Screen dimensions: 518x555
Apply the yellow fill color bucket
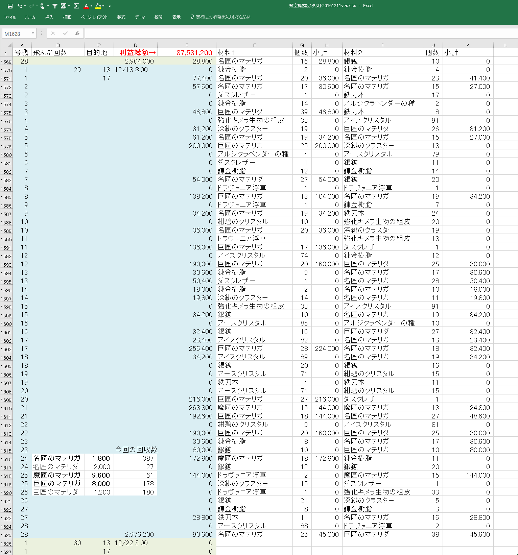point(98,6)
